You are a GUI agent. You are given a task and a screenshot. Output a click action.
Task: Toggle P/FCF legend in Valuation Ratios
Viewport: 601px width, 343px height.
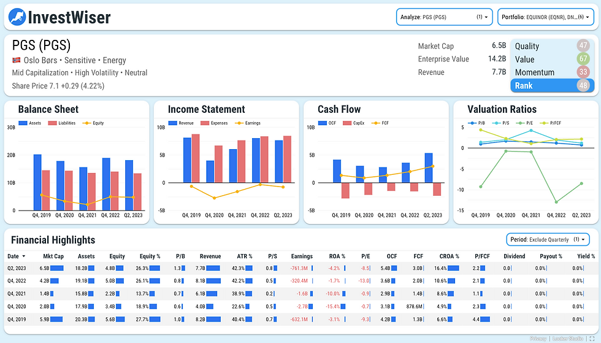click(x=551, y=123)
